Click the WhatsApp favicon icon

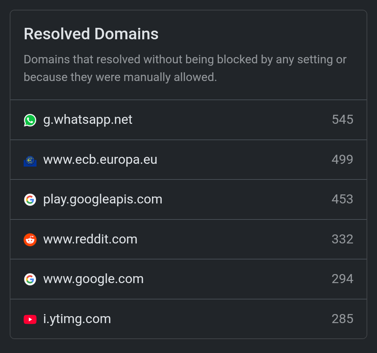[x=30, y=120]
